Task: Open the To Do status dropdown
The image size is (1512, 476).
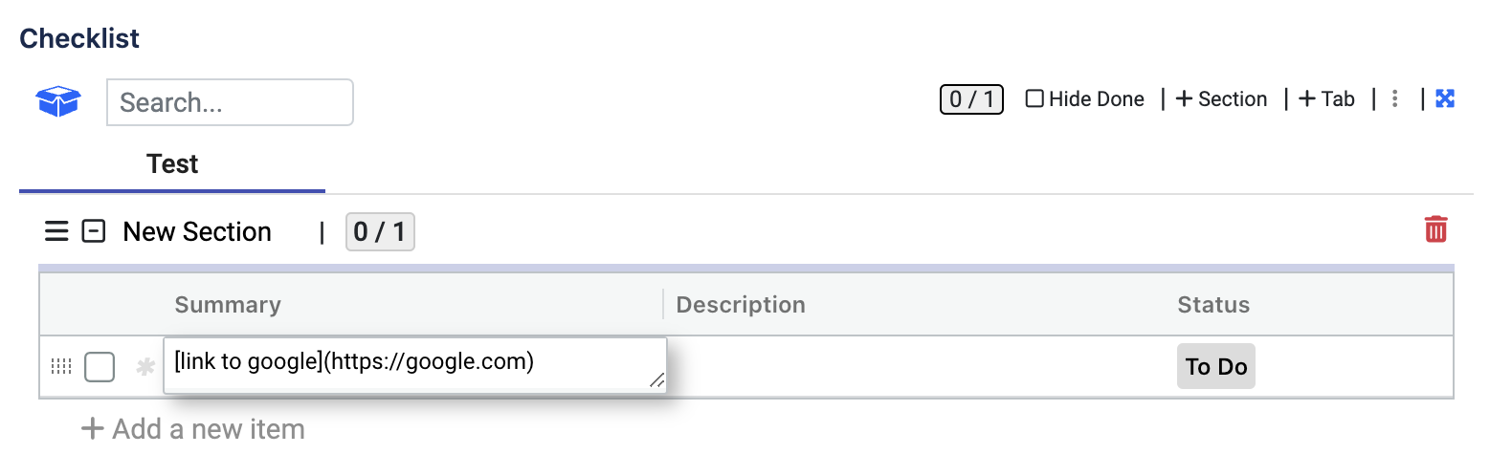Action: 1215,366
